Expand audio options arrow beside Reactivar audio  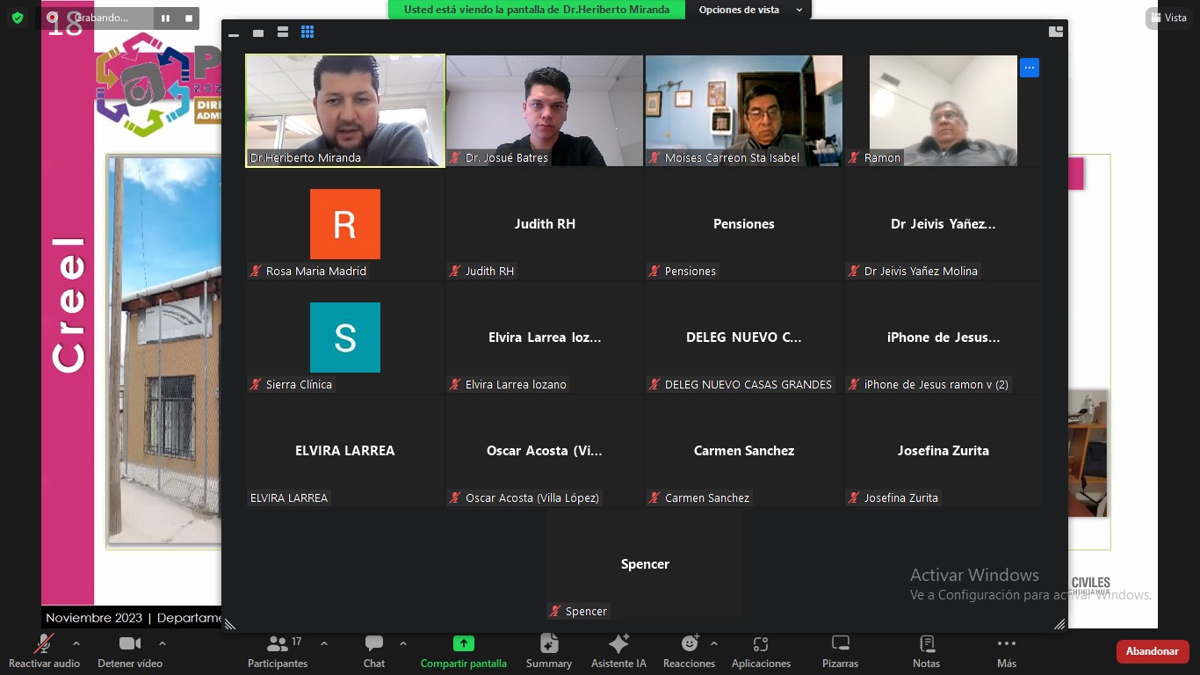pos(76,643)
